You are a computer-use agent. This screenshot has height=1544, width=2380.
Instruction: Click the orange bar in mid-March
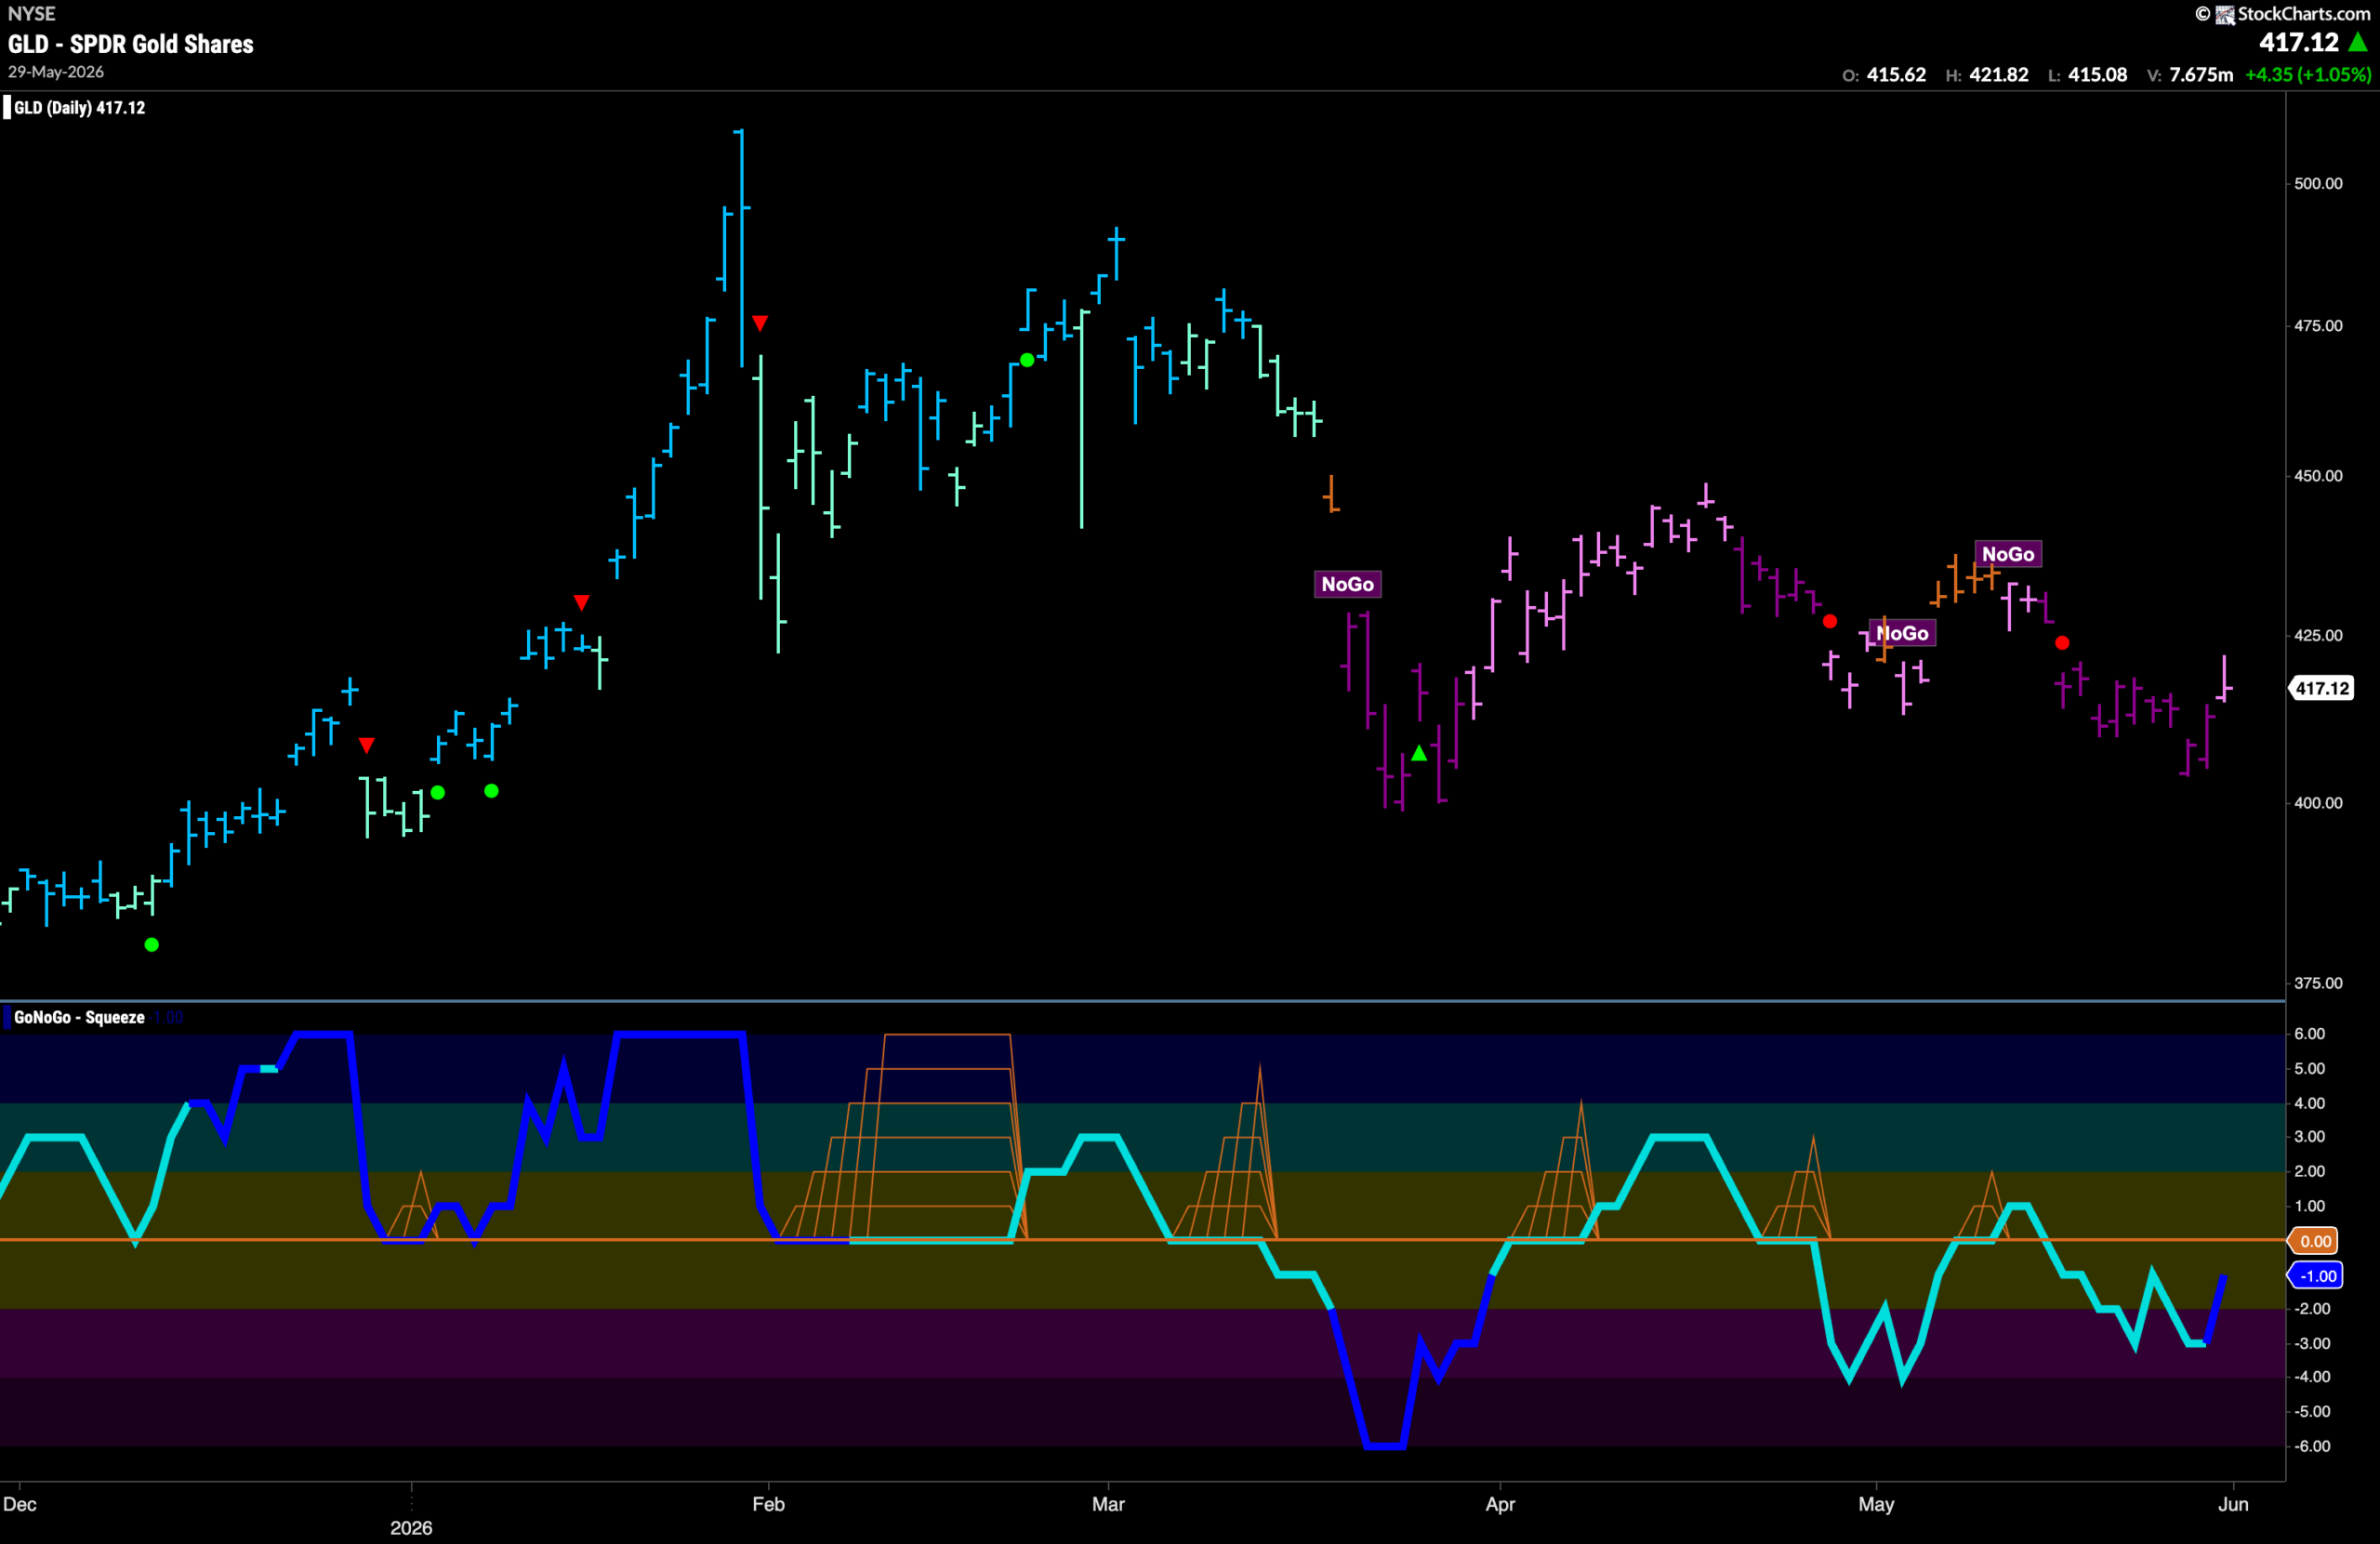coord(1331,494)
